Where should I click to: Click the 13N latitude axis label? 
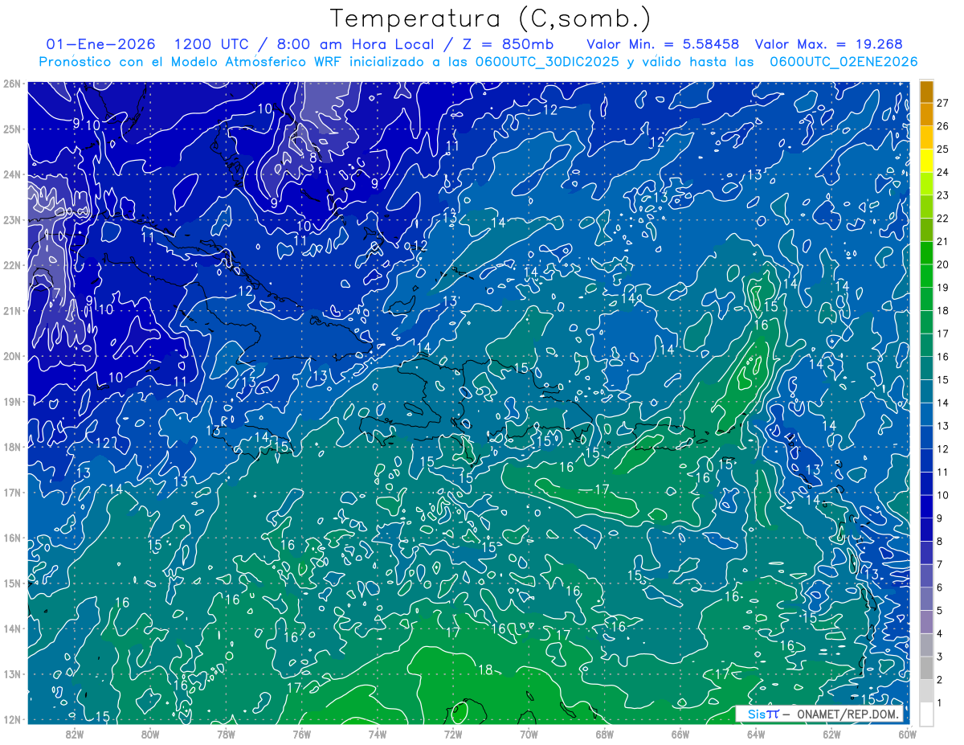click(11, 673)
